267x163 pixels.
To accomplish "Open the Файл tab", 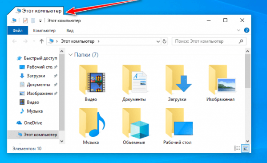I will (x=17, y=31).
